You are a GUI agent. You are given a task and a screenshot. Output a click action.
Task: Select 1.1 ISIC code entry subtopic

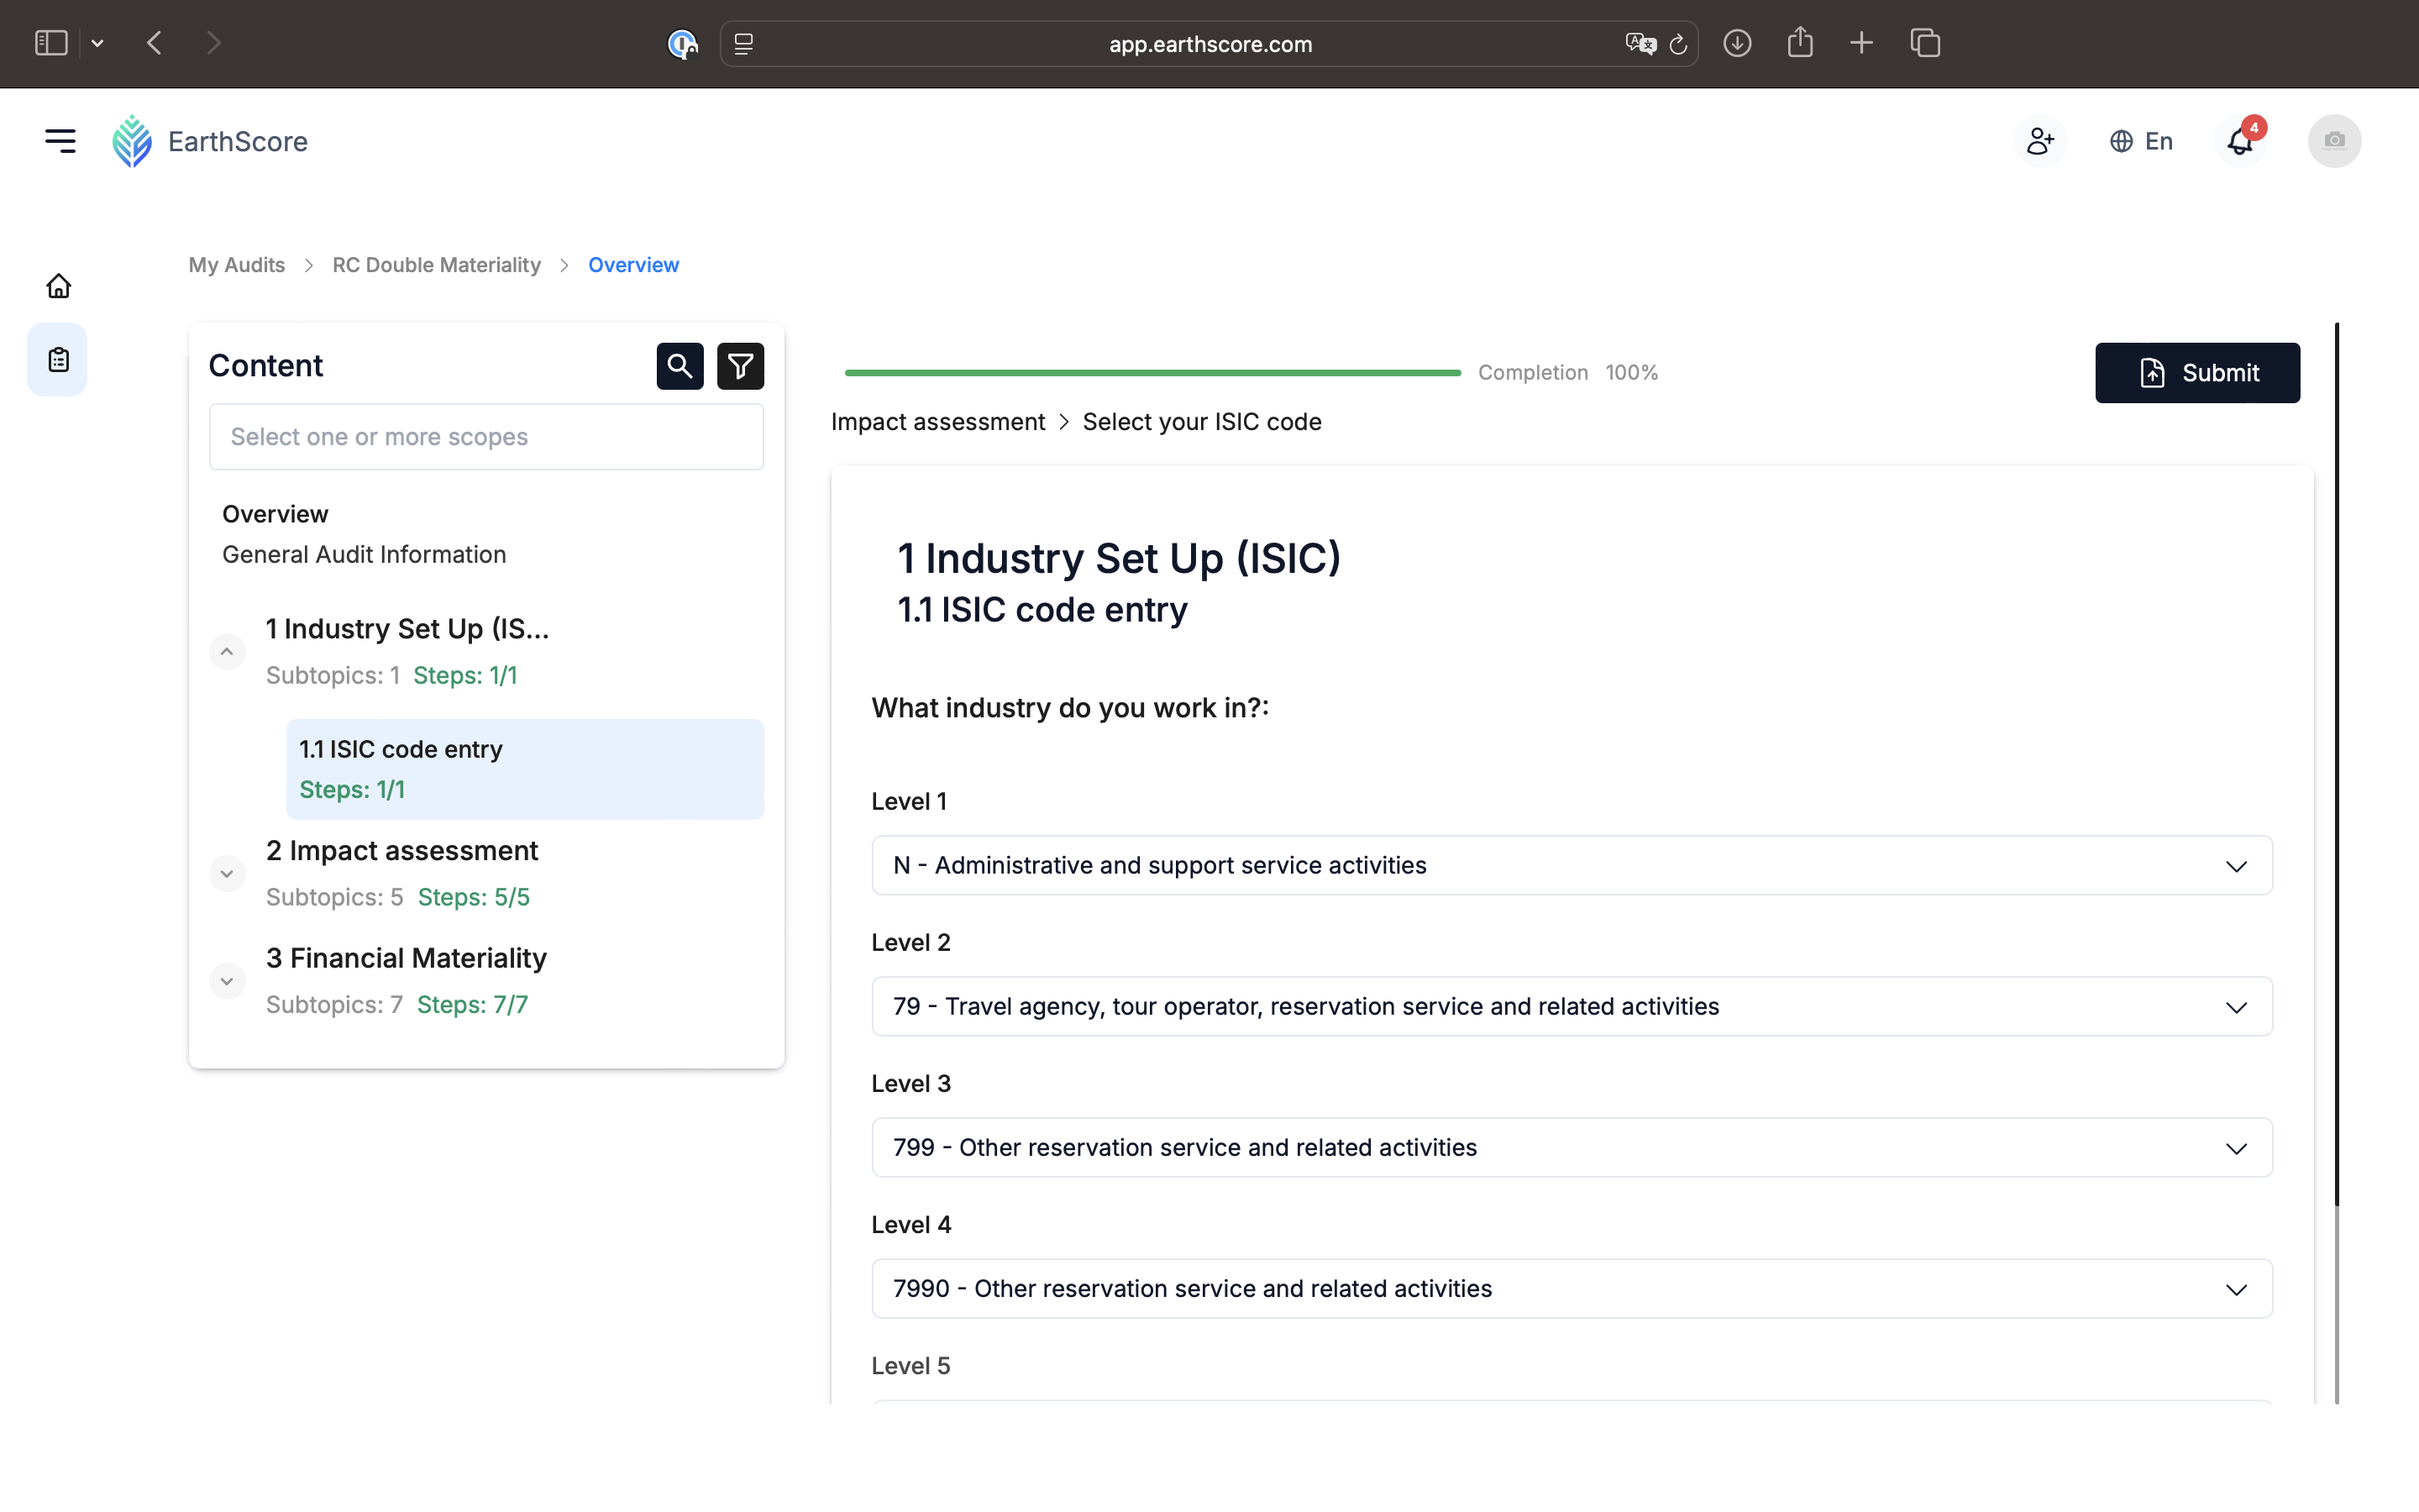(525, 769)
